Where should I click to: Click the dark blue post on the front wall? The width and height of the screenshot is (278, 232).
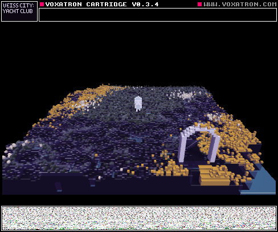pos(59,187)
